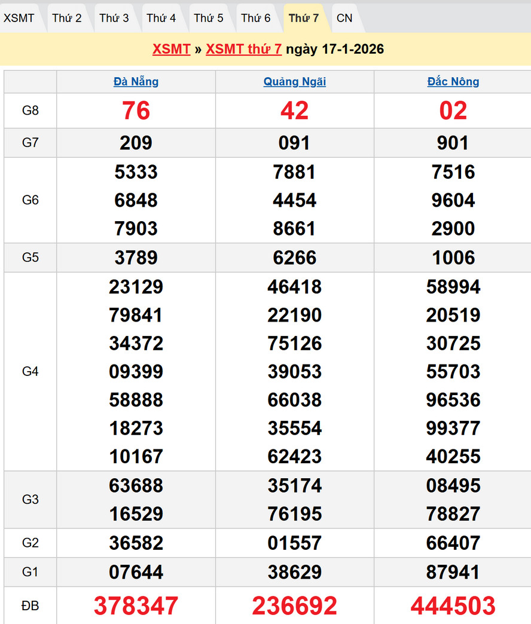Click the G1 result 87941 for Đắc Nông

[x=453, y=572]
